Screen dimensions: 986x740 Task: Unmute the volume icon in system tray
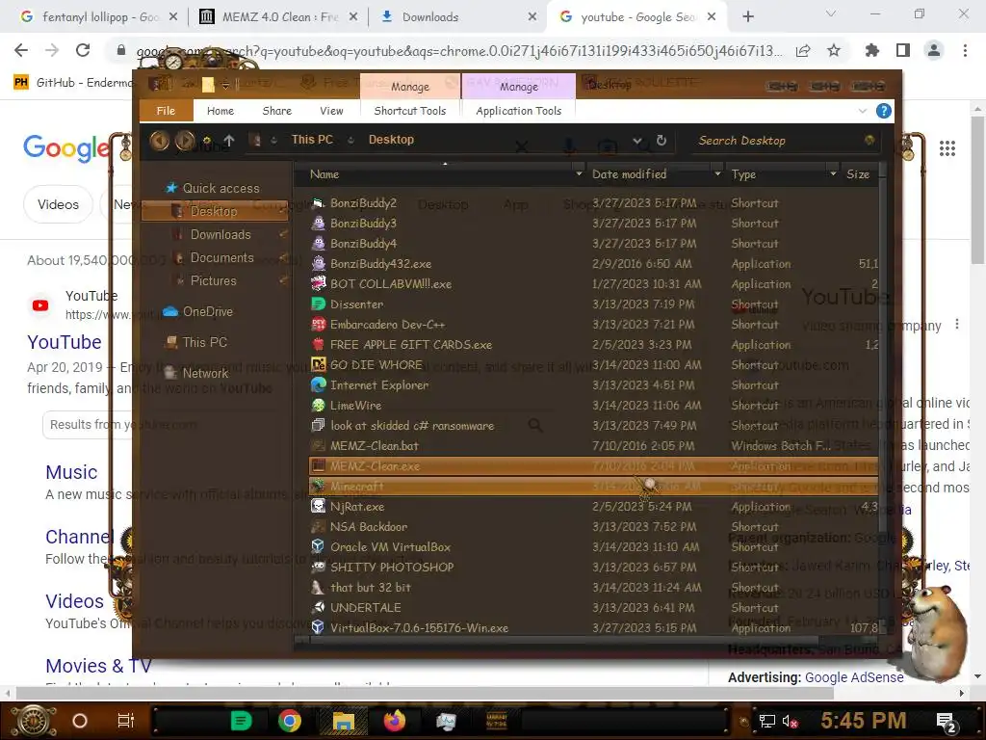[x=789, y=721]
